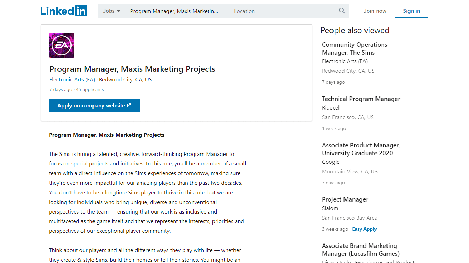
Task: Click Apply on company website button
Action: coord(95,105)
